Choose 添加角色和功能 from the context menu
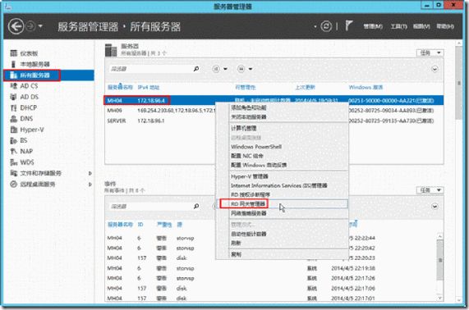Image resolution: width=469 pixels, height=310 pixels. [x=282, y=107]
